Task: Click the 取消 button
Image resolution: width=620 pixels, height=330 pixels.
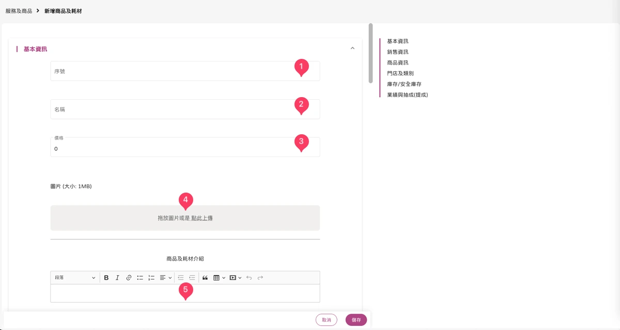Action: [327, 320]
